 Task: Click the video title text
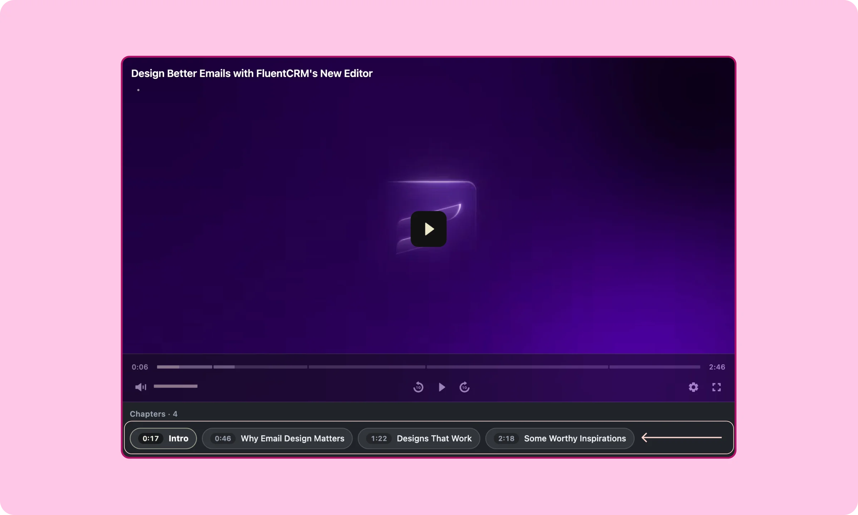[x=252, y=73]
